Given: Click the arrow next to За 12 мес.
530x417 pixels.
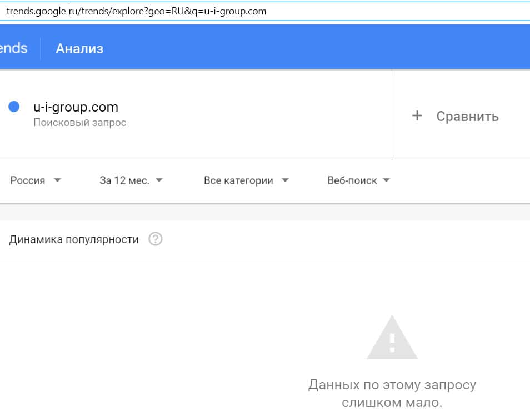Looking at the screenshot, I should 159,180.
